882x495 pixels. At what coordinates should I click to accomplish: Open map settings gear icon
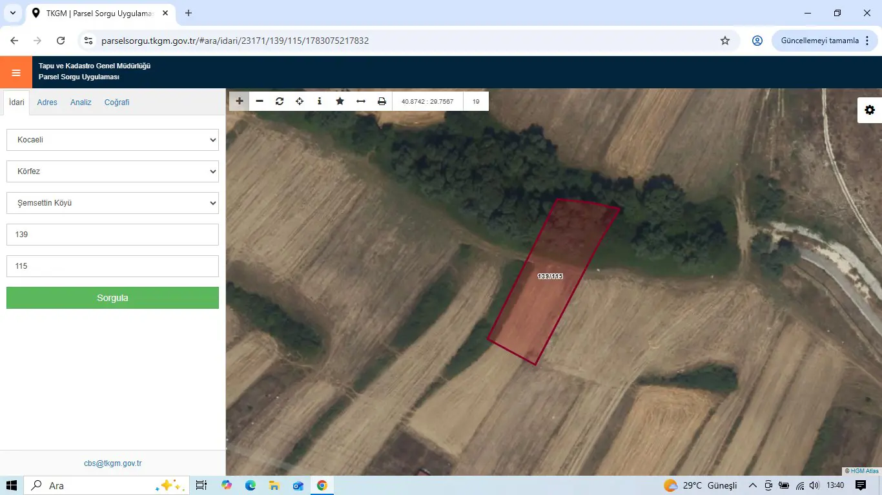point(870,110)
